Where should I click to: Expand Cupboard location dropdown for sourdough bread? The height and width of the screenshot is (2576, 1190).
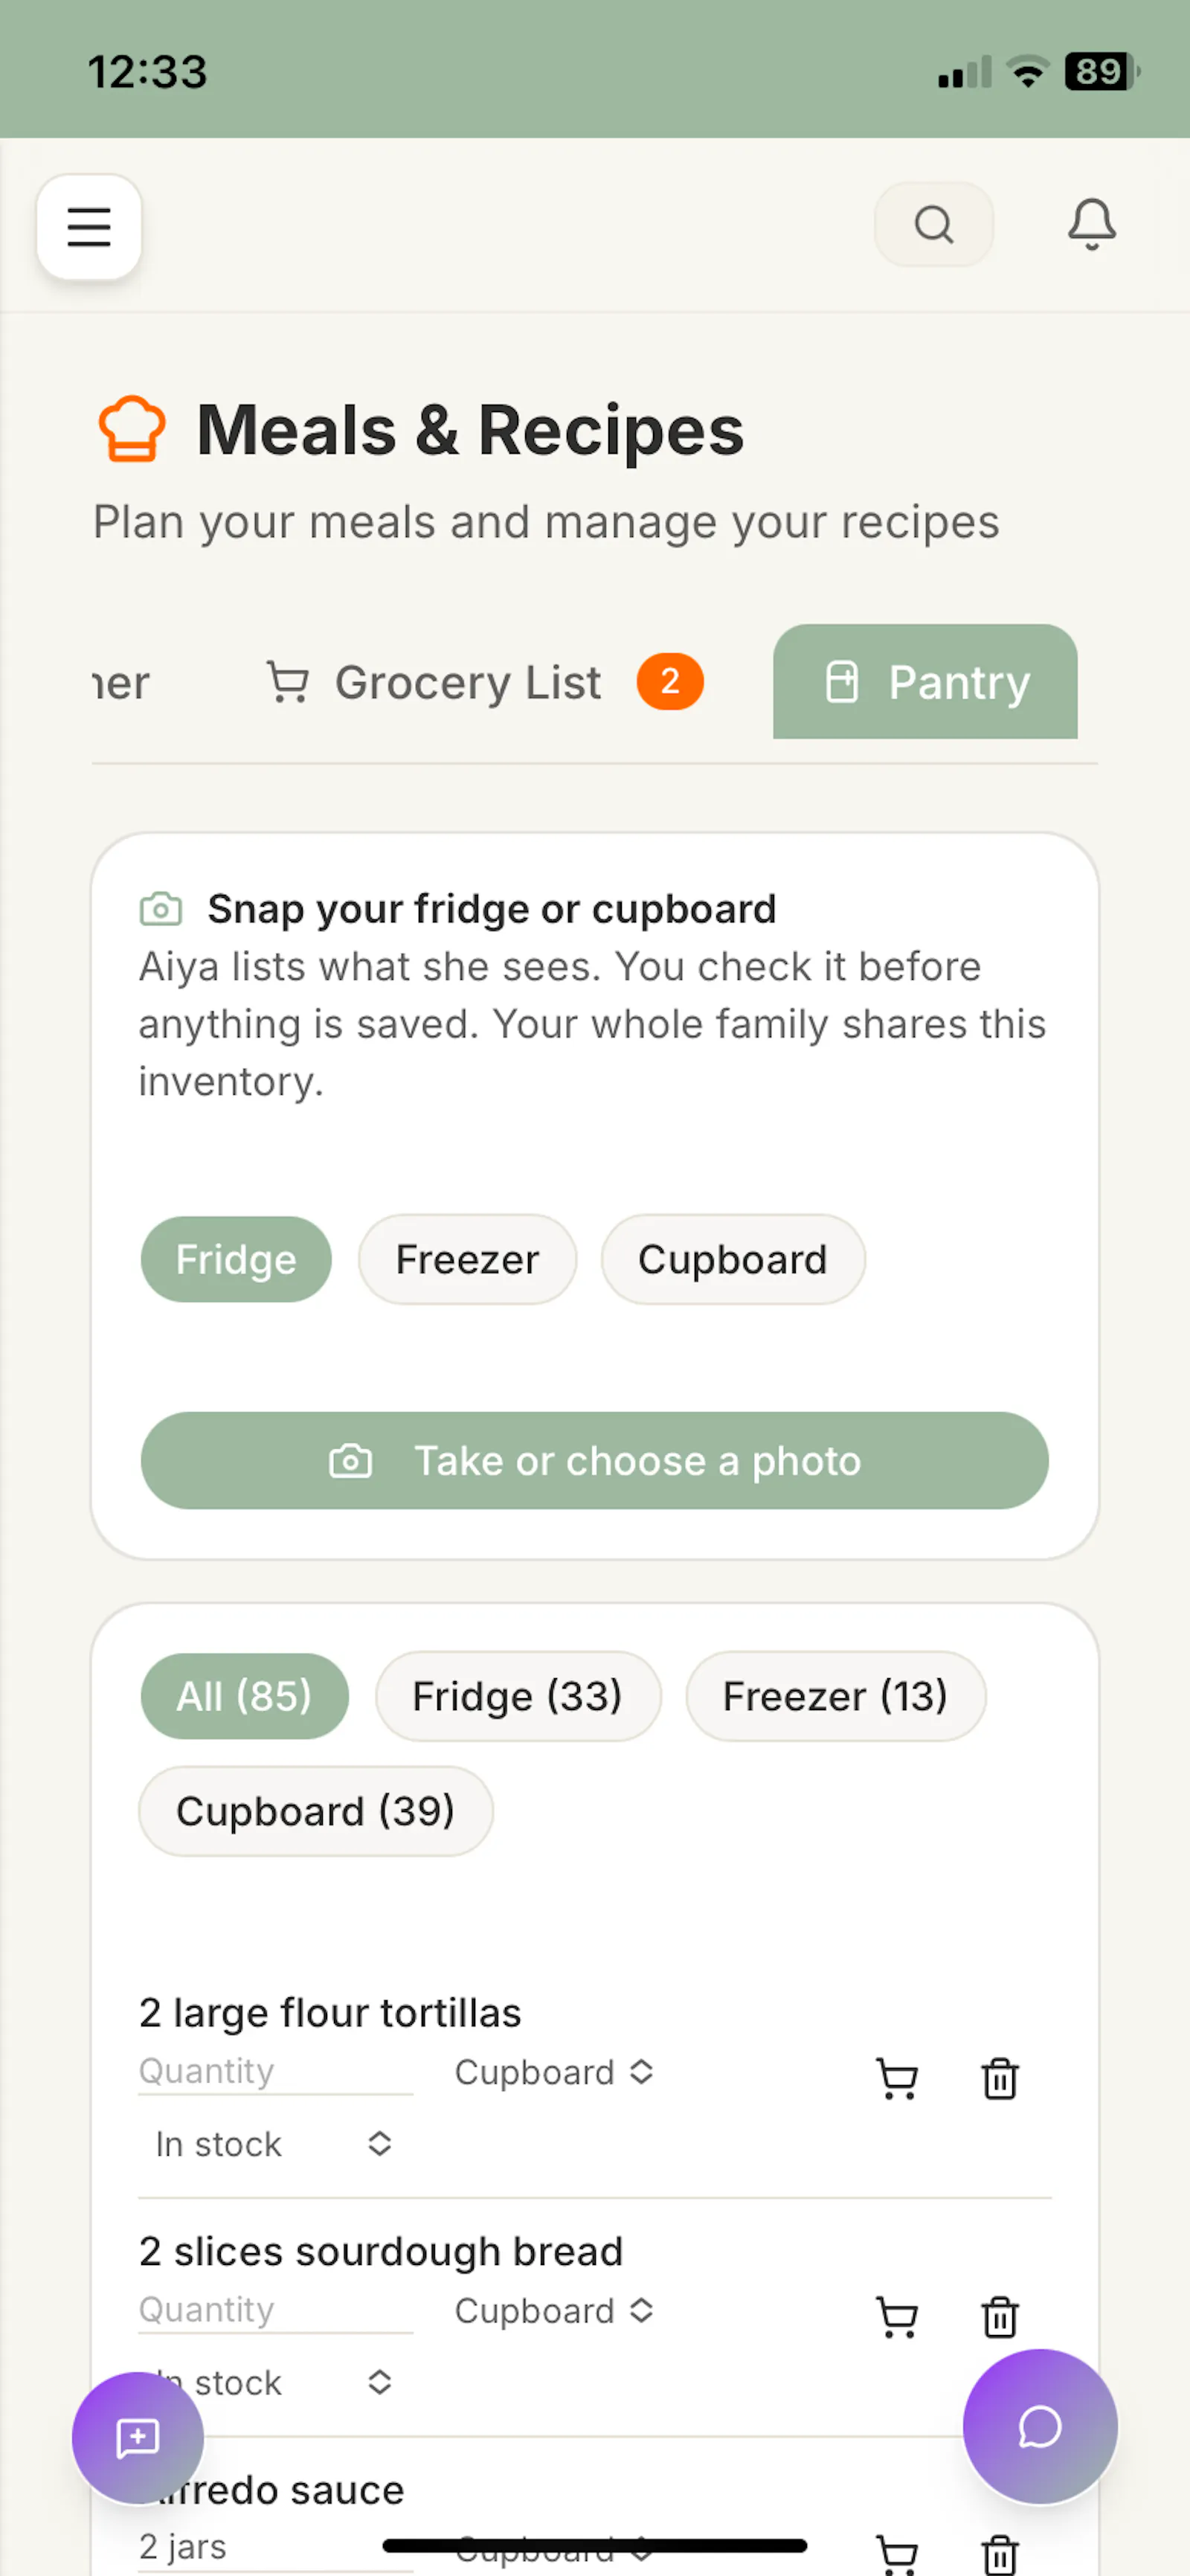553,2311
